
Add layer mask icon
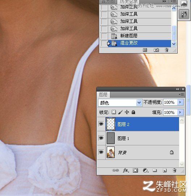[x=135, y=170]
